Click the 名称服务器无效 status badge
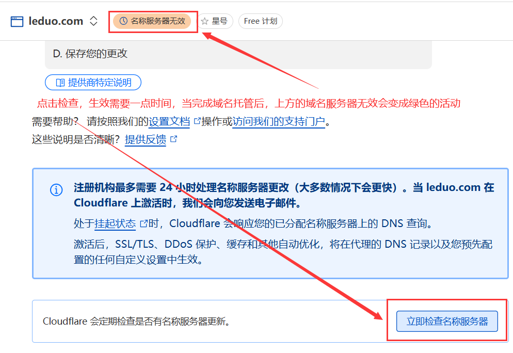Viewport: 513px width, 353px height. pyautogui.click(x=152, y=21)
